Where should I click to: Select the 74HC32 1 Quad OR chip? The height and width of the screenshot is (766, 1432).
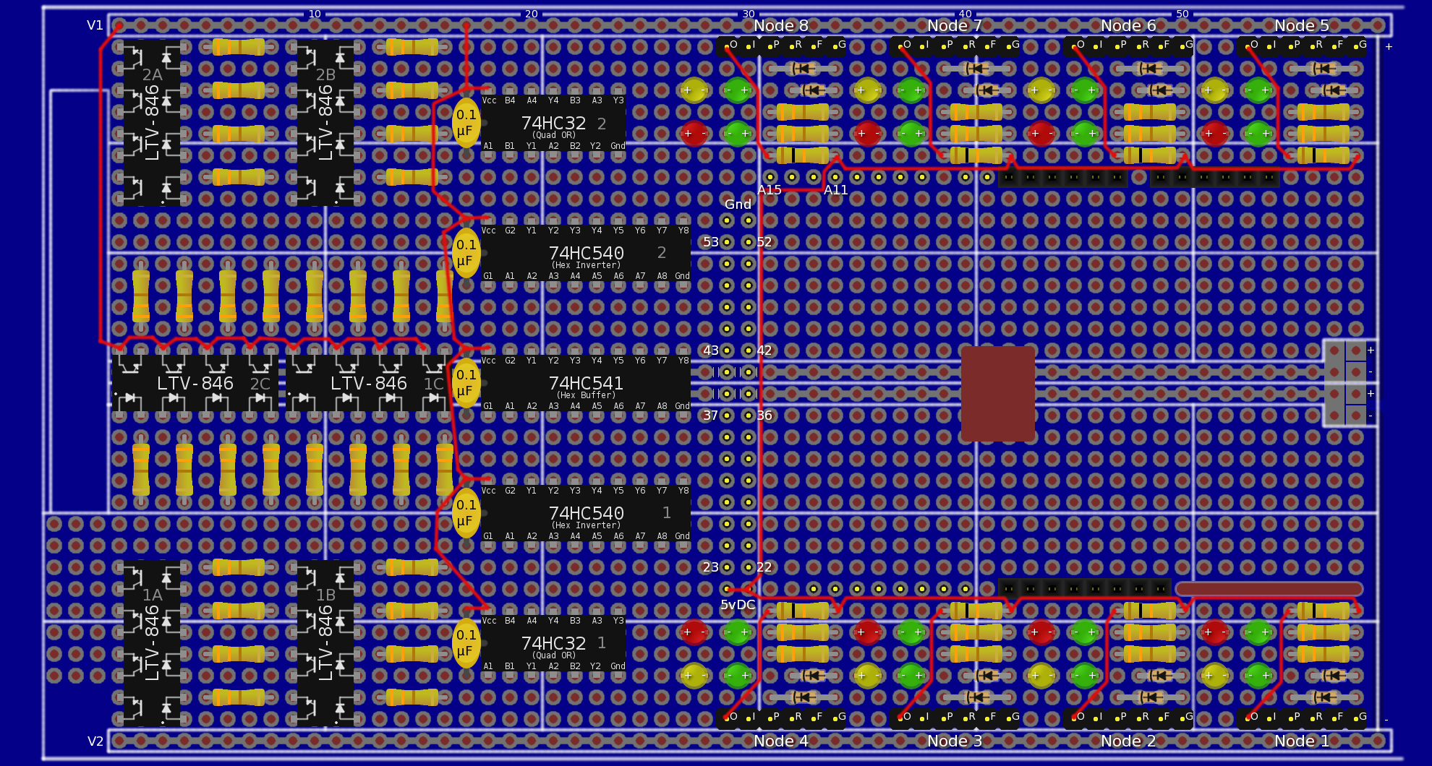coord(553,643)
